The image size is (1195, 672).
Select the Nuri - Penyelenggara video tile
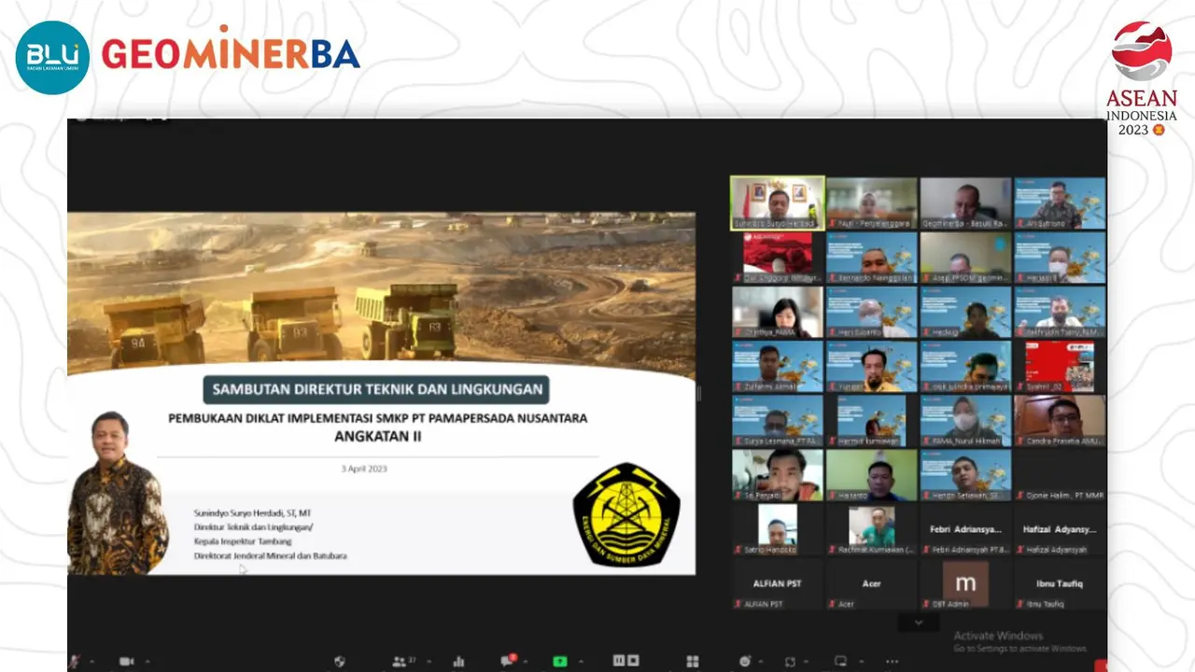pyautogui.click(x=872, y=203)
